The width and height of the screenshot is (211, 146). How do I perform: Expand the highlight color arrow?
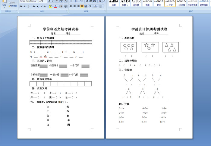point(52,6)
